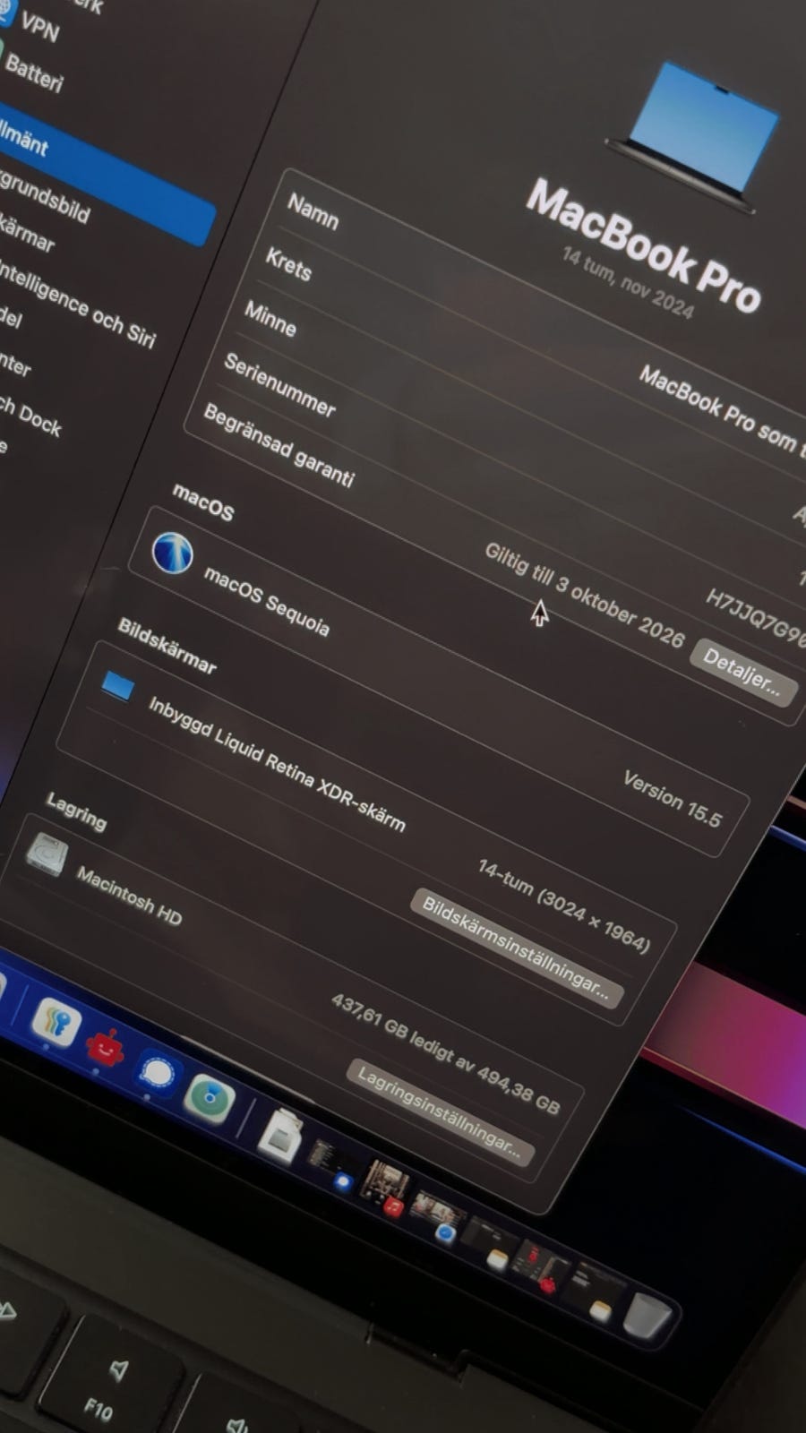Open Skrivbord och Dock in the sidebar
Viewport: 806px width, 1433px height.
(x=30, y=416)
